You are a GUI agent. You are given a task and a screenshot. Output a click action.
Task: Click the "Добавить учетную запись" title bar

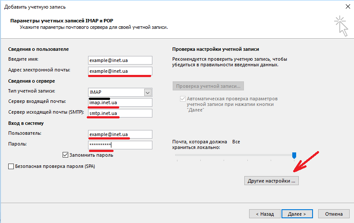point(130,6)
